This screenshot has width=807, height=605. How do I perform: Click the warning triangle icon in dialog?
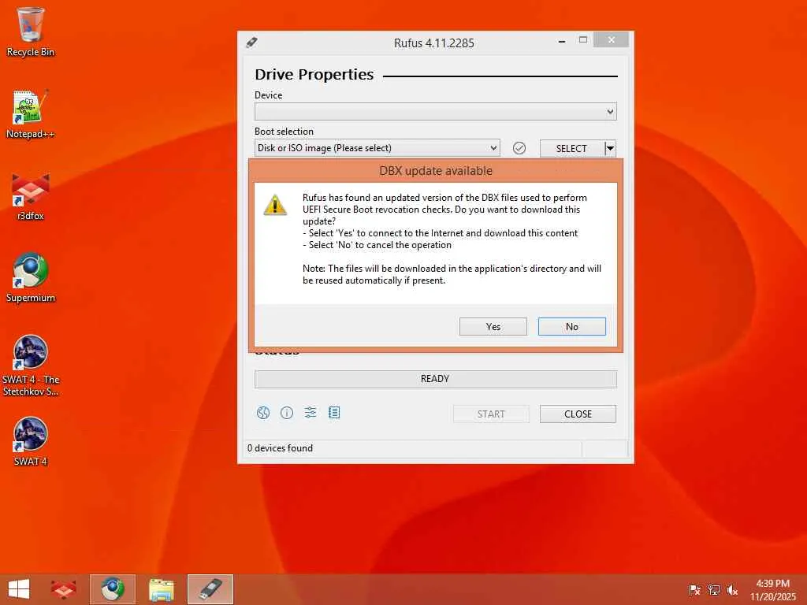pyautogui.click(x=275, y=205)
